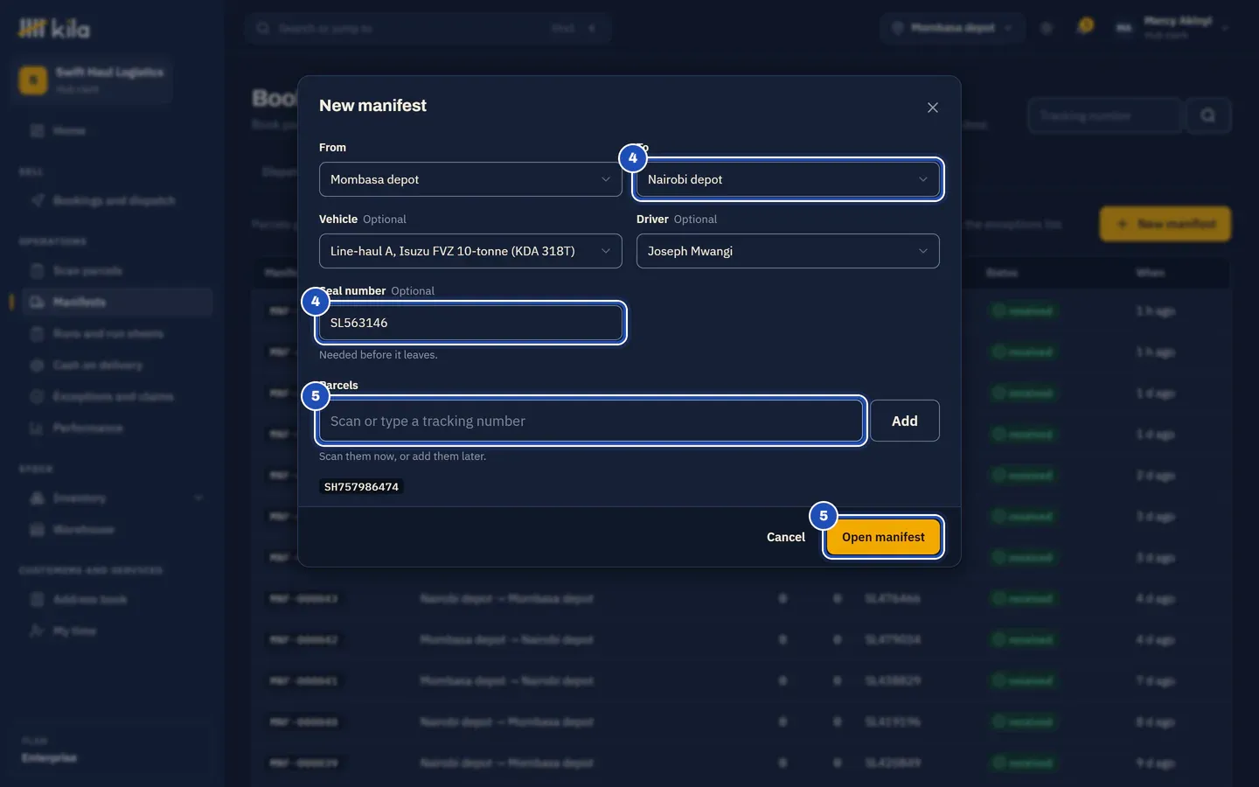Open the Swift Haul Logistics organization switcher
Viewport: 1259px width, 787px height.
point(92,80)
